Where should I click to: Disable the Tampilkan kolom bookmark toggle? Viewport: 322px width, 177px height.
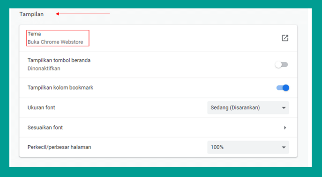point(283,88)
